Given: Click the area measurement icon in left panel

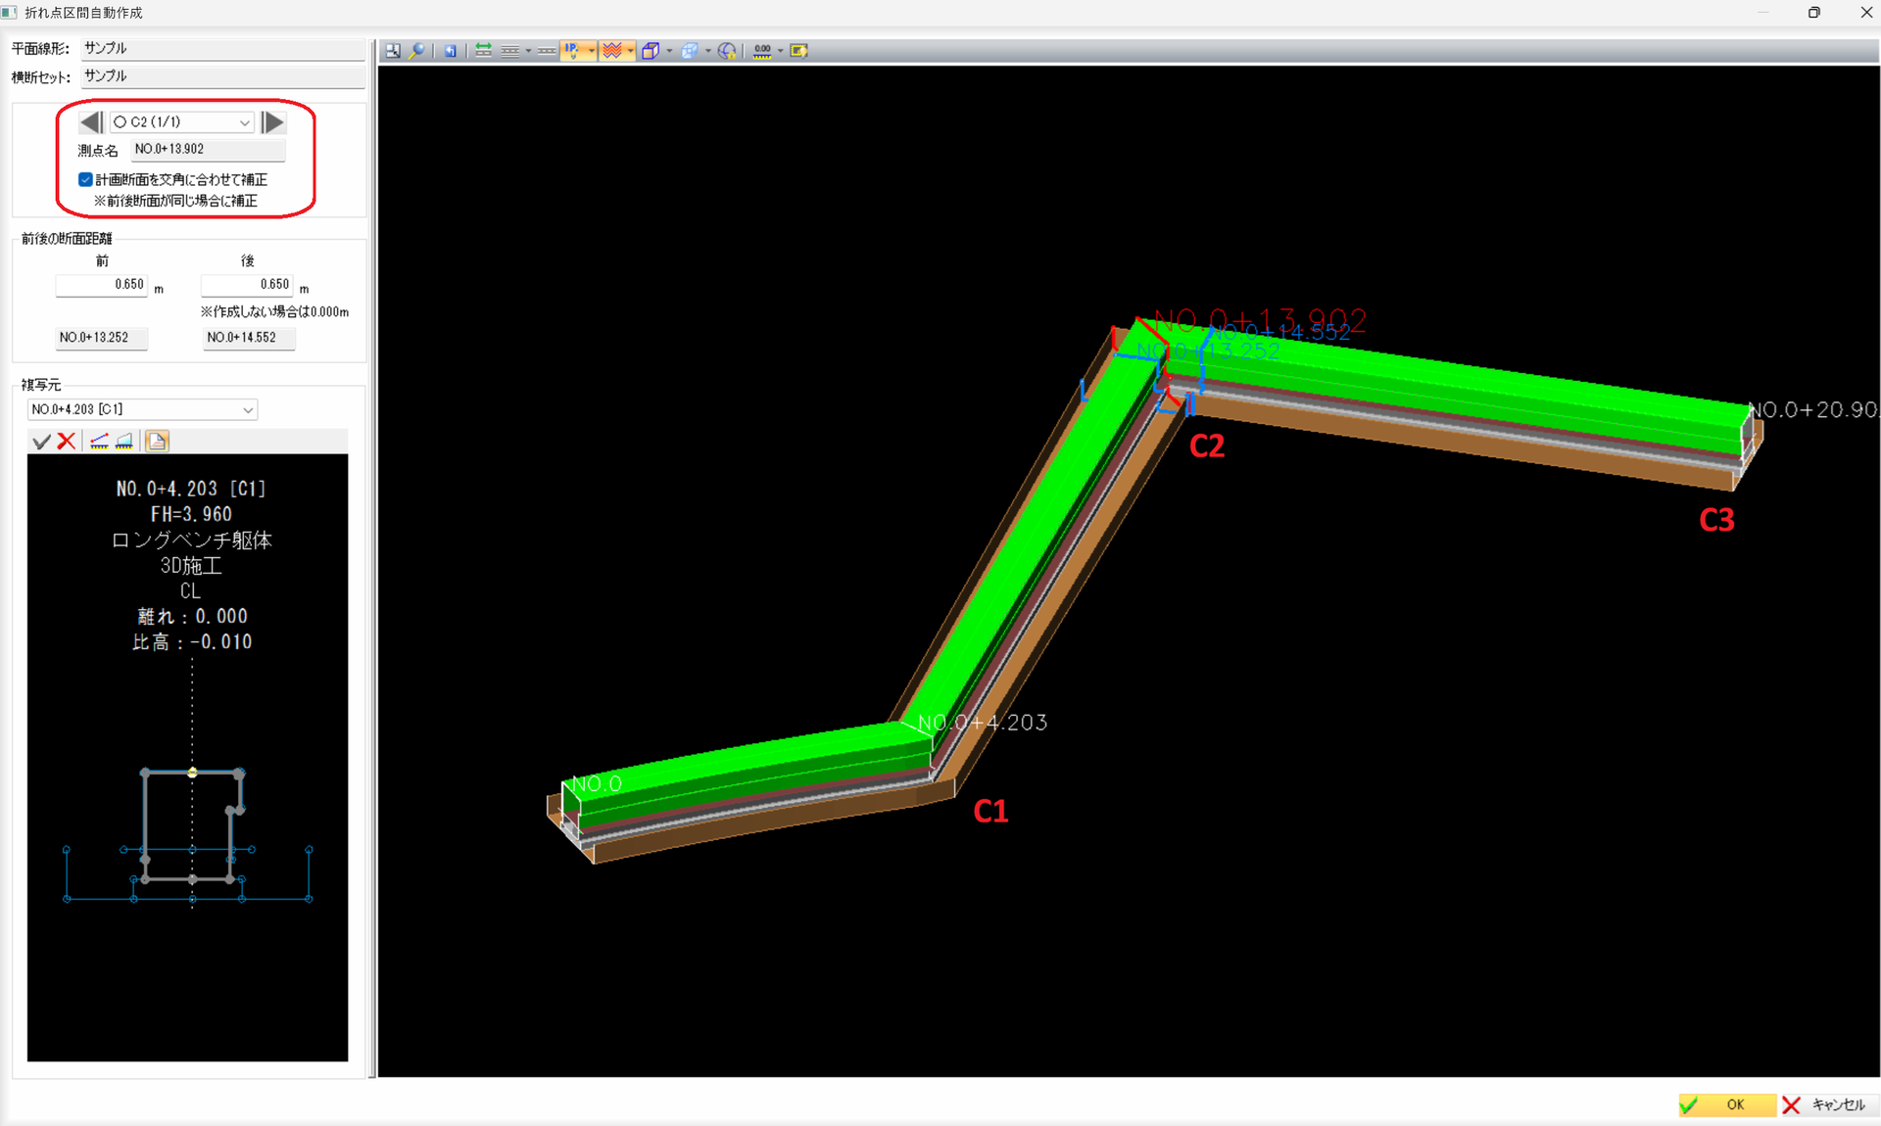Looking at the screenshot, I should pyautogui.click(x=124, y=442).
